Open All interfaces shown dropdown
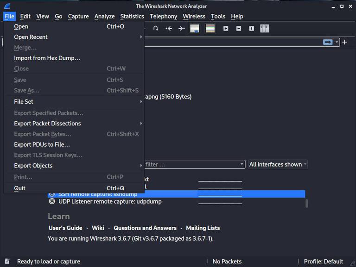This screenshot has height=267, width=356. (x=278, y=164)
